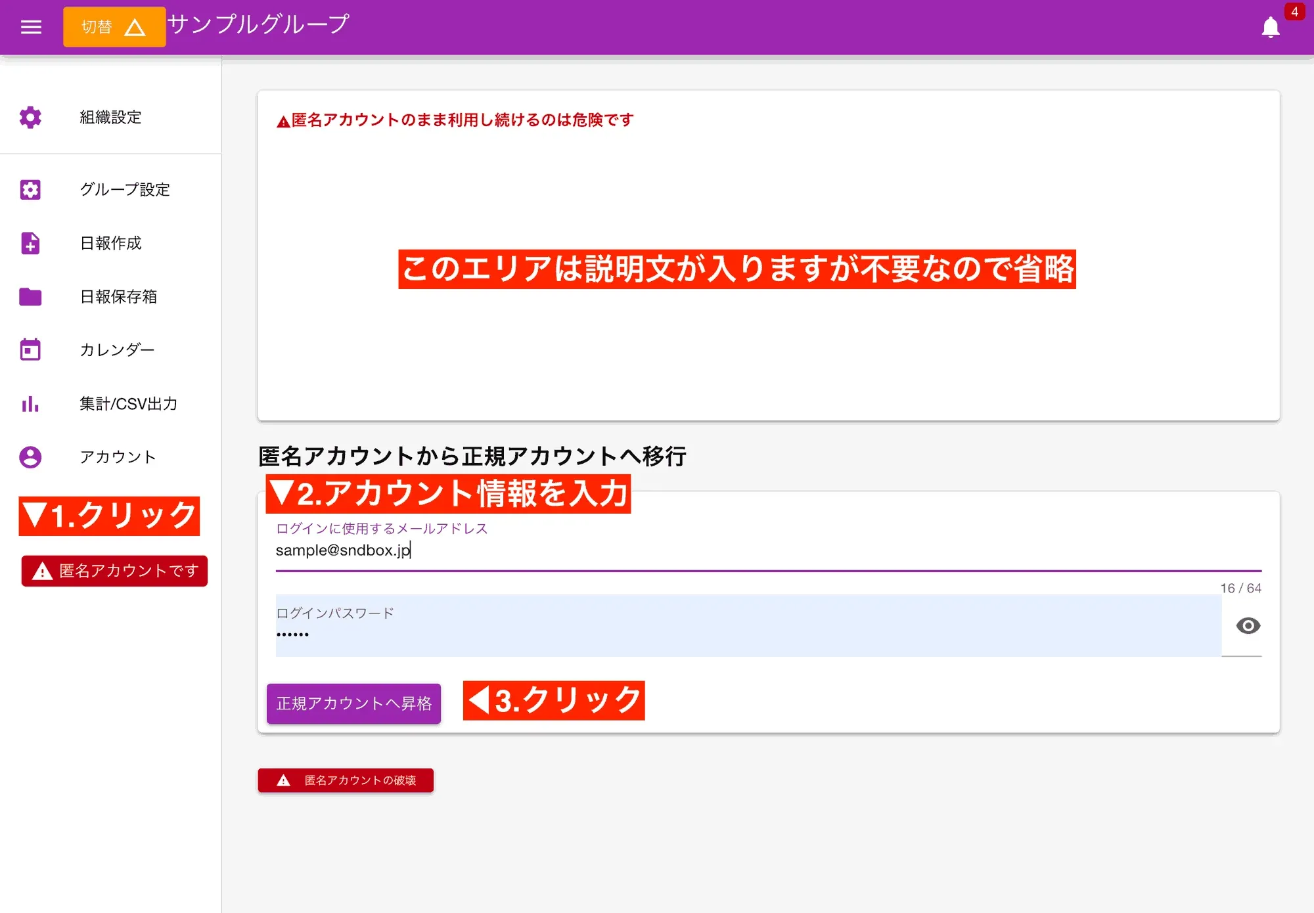The image size is (1314, 913).
Task: Open the sidebar with the hamburger icon
Action: [x=31, y=26]
